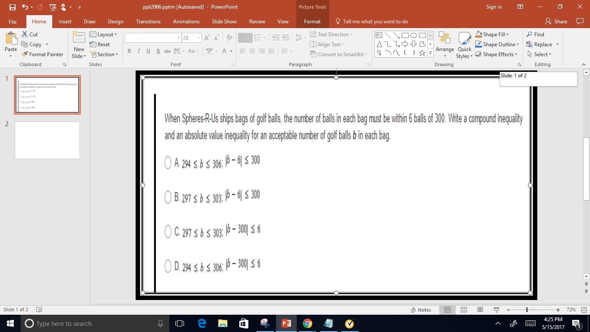Open Google Chrome from the taskbar
This screenshot has height=332, width=590.
(x=307, y=323)
